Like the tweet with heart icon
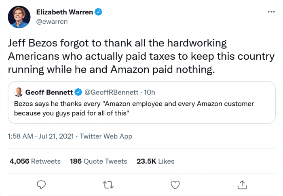 [x=175, y=184]
